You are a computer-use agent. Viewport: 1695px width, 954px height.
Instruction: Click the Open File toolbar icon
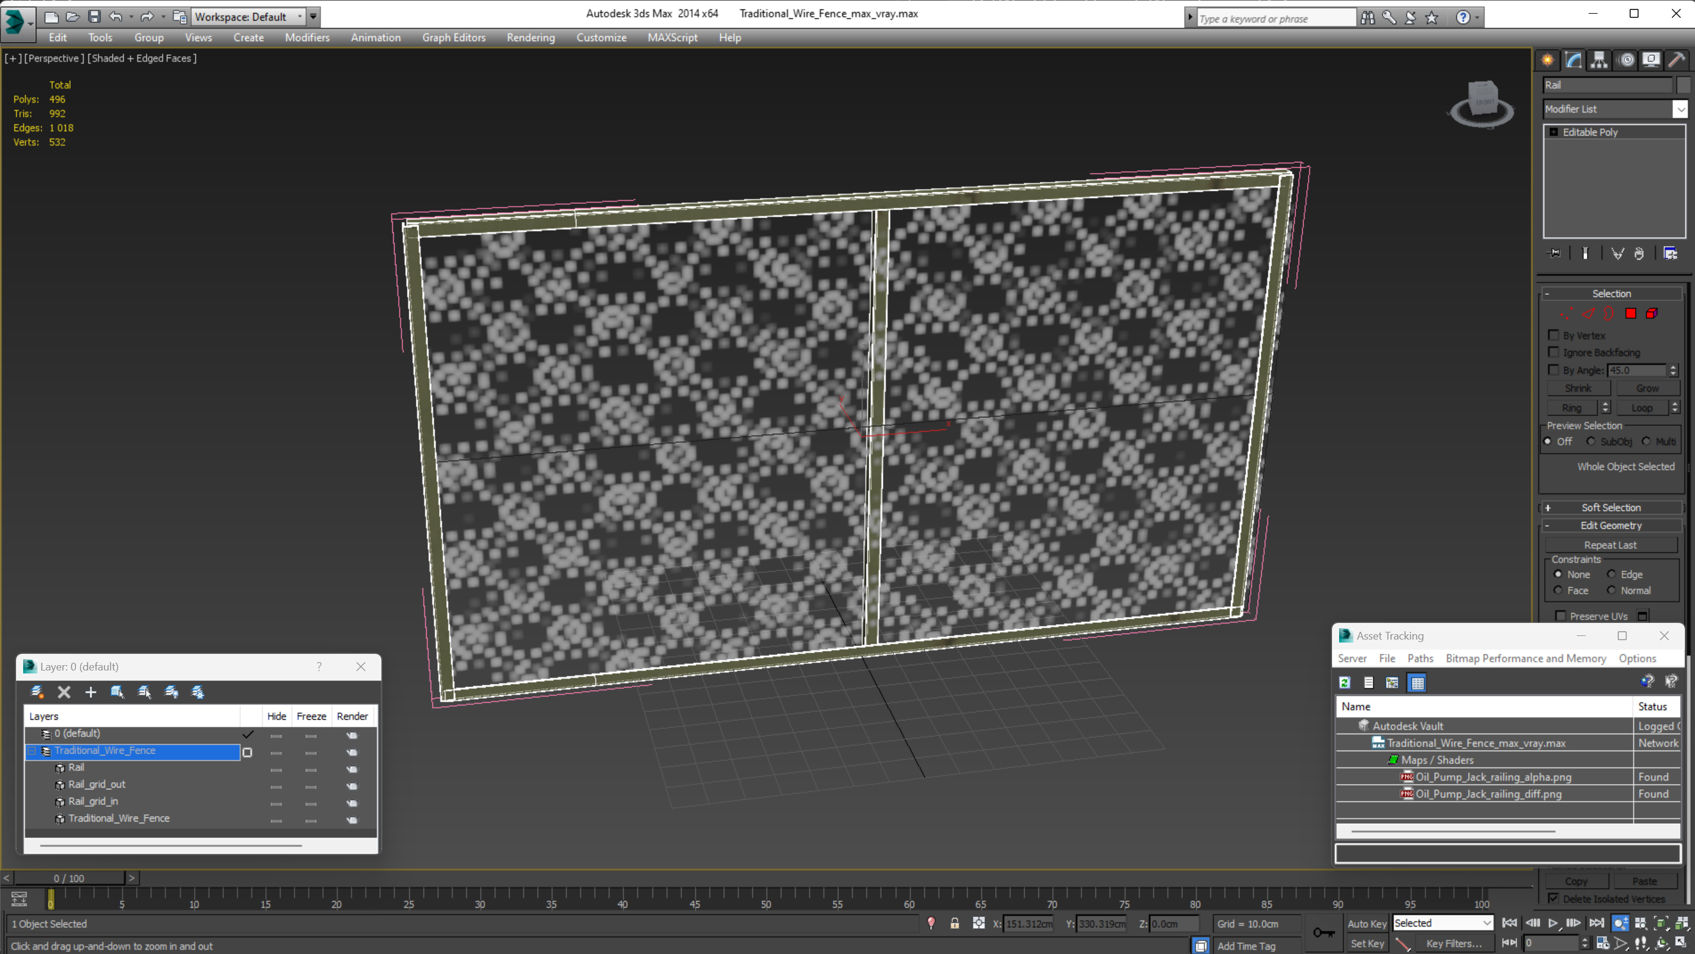(x=73, y=17)
